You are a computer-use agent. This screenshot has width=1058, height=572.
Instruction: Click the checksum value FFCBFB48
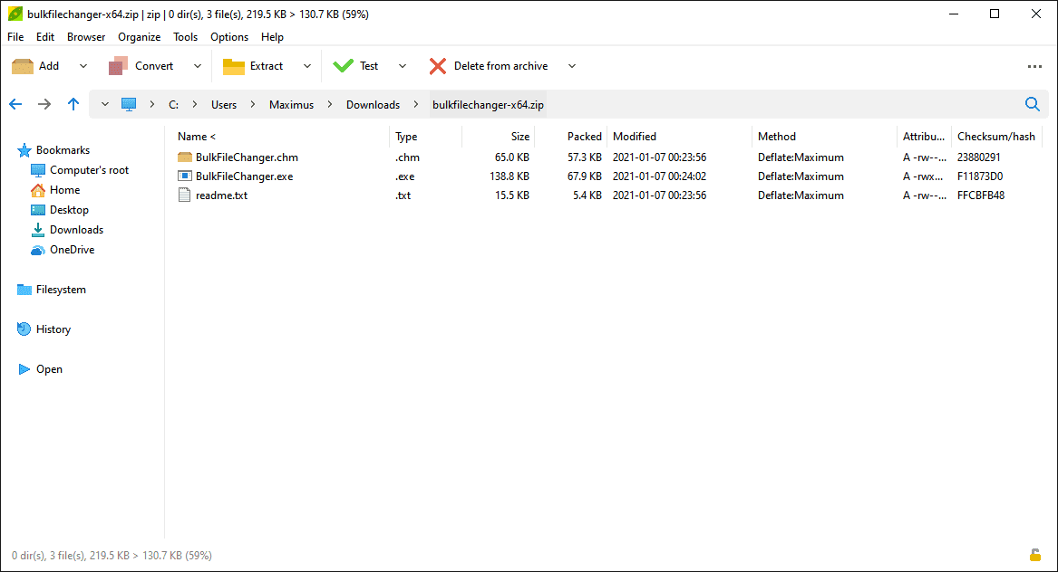click(x=980, y=195)
